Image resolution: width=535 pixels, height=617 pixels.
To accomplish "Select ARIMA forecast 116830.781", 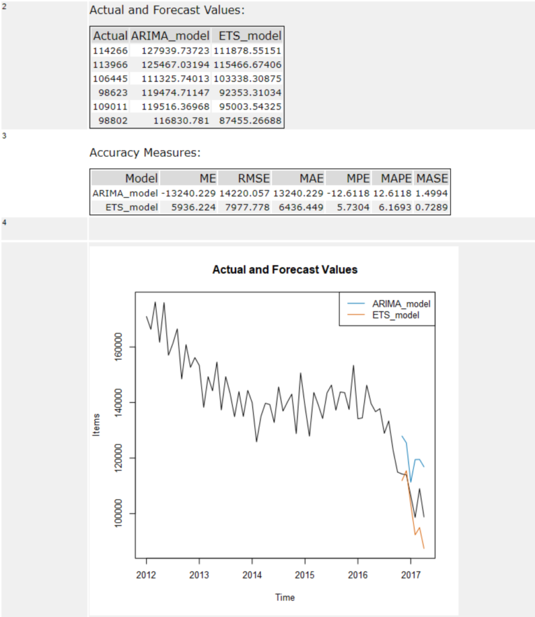I will coord(181,121).
